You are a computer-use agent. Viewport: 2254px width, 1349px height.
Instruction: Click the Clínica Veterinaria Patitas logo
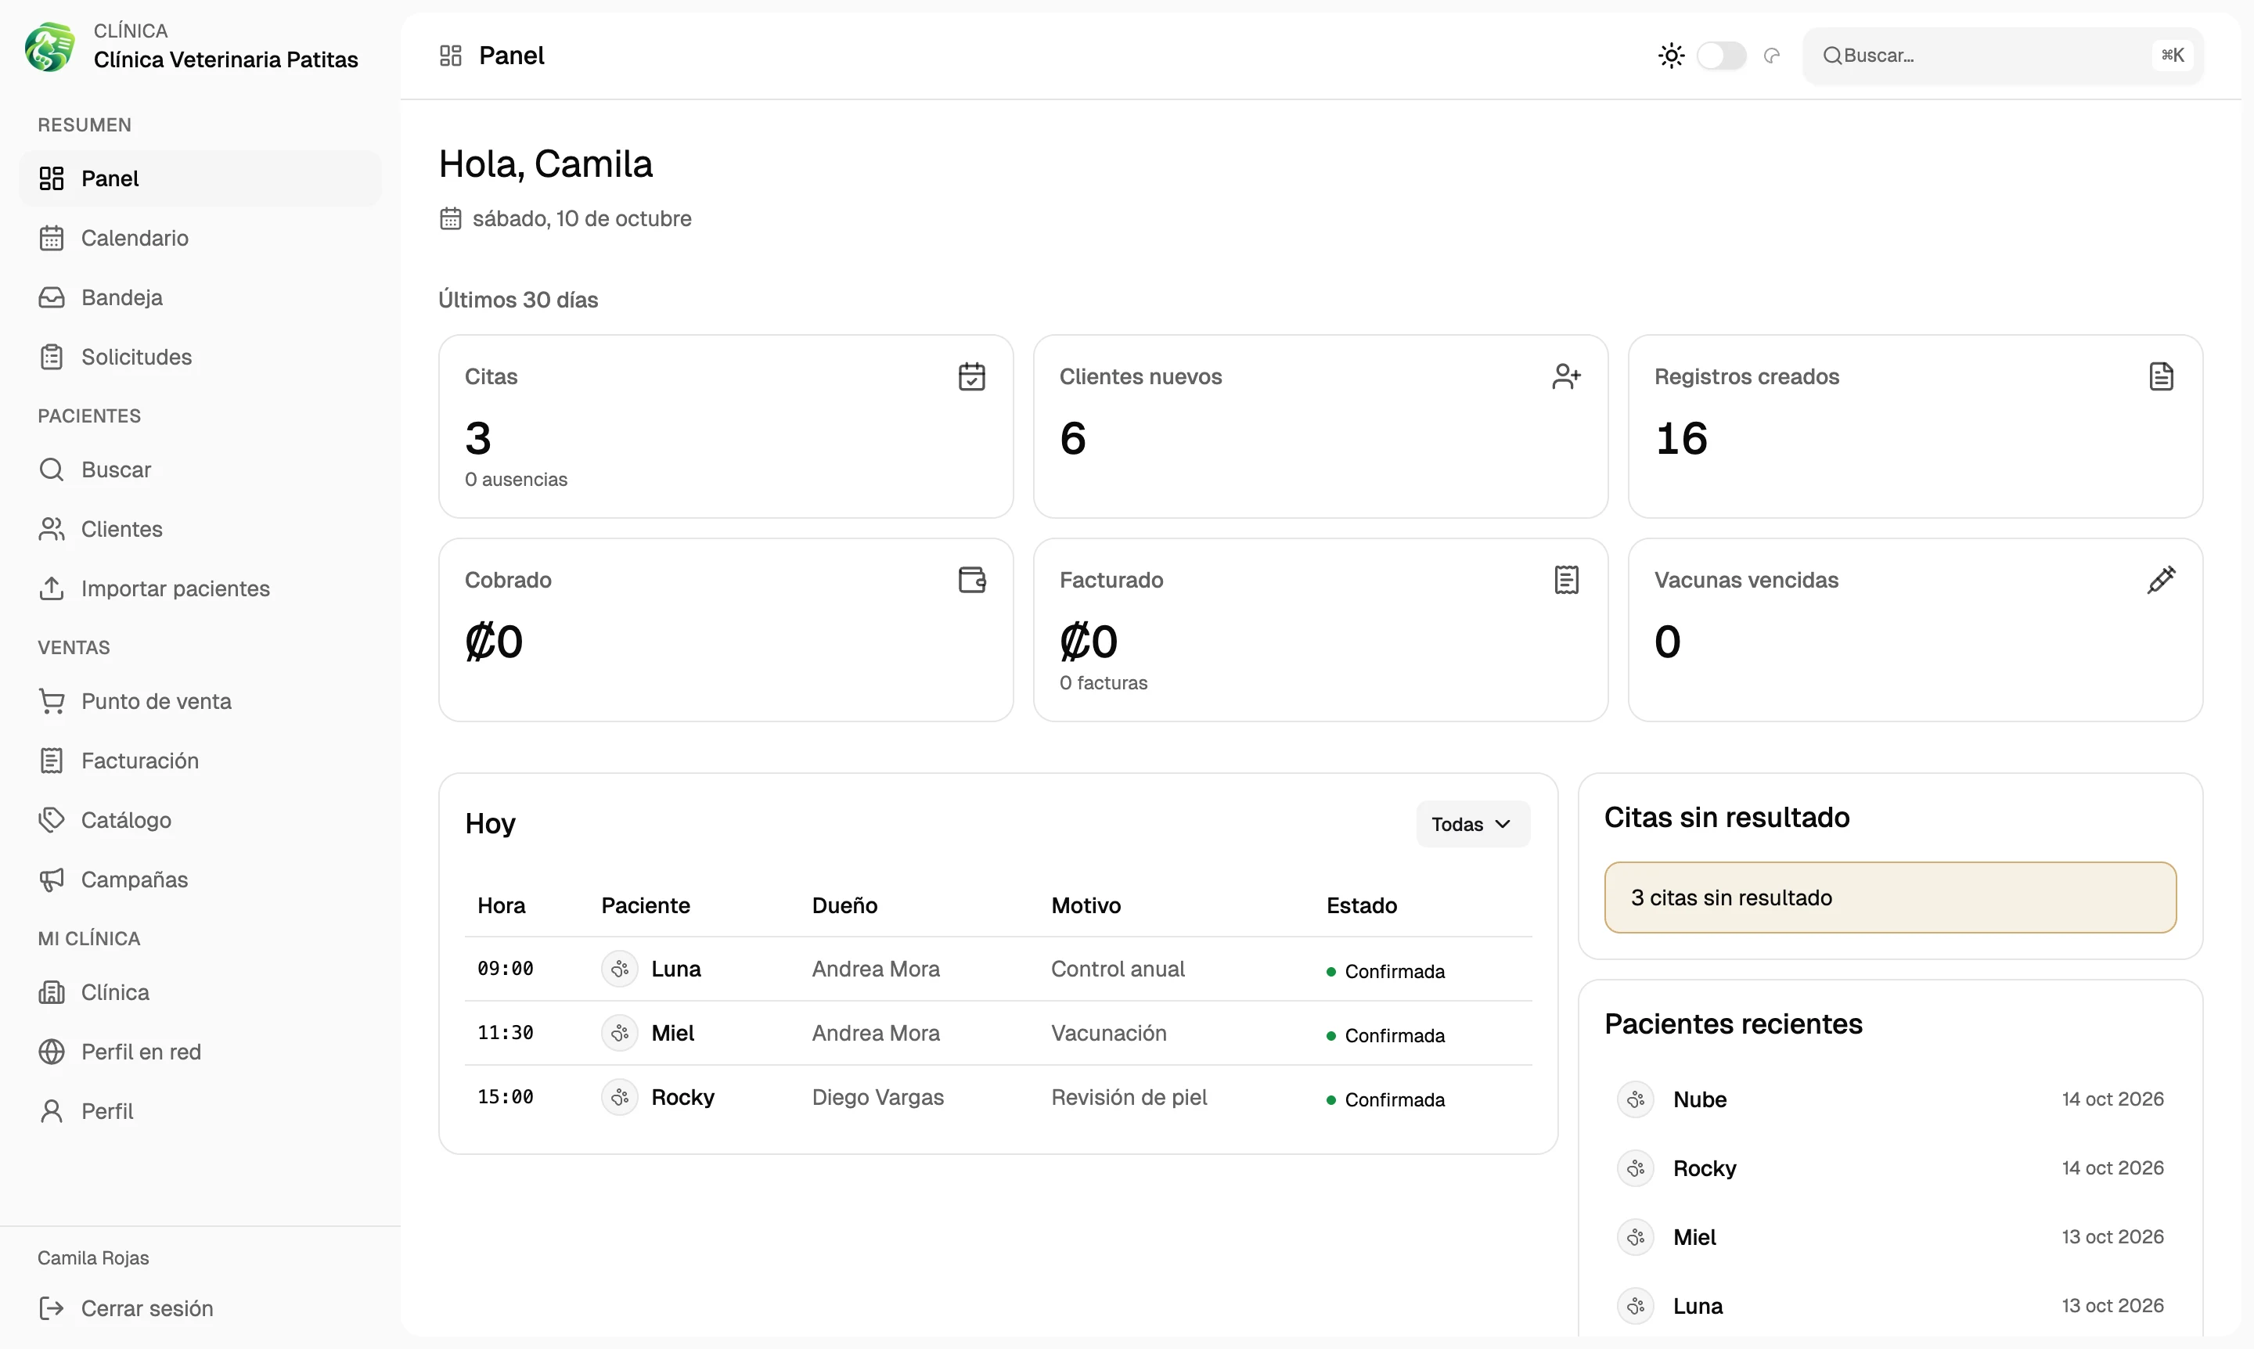[50, 46]
